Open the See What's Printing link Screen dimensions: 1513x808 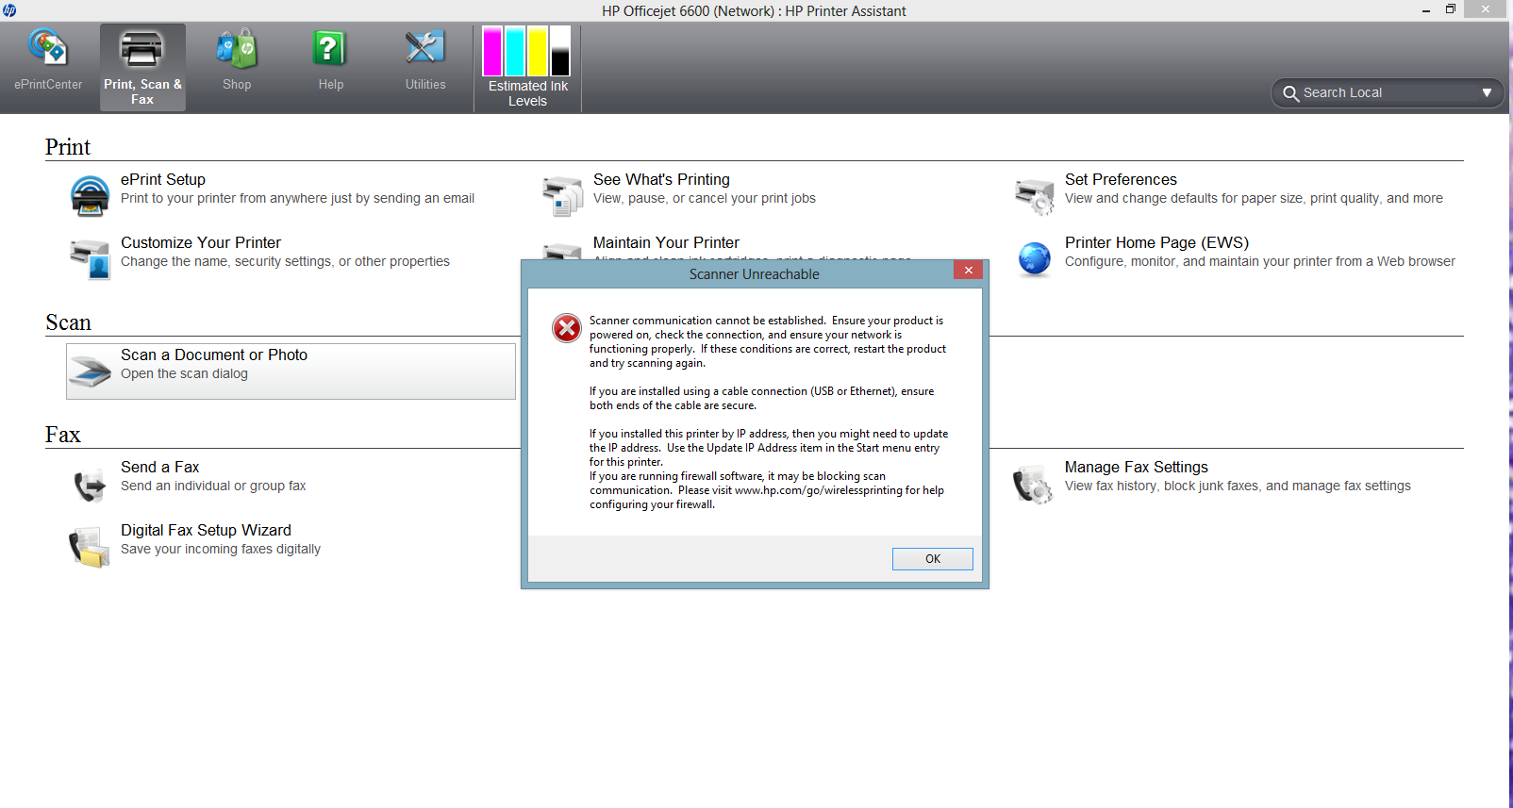[661, 179]
